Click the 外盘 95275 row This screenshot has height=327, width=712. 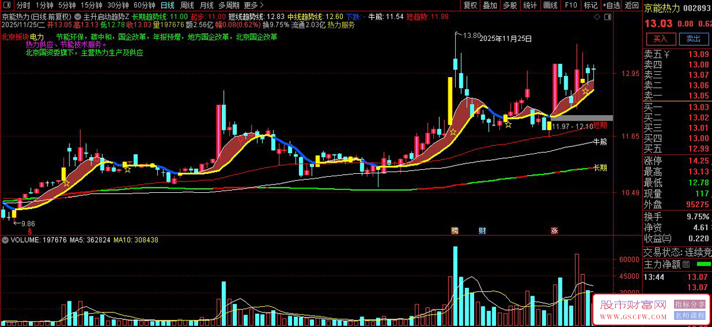[x=678, y=204]
